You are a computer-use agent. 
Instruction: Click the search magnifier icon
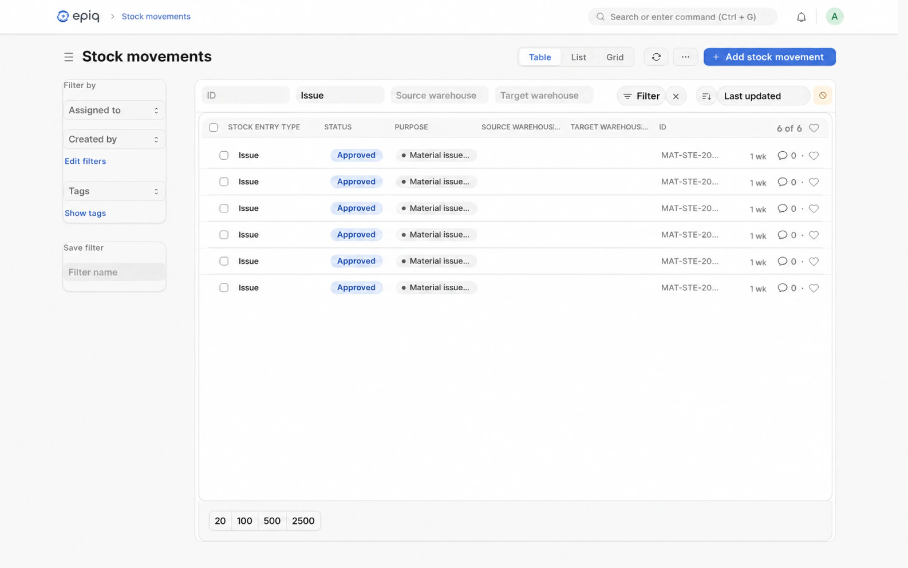click(x=600, y=17)
